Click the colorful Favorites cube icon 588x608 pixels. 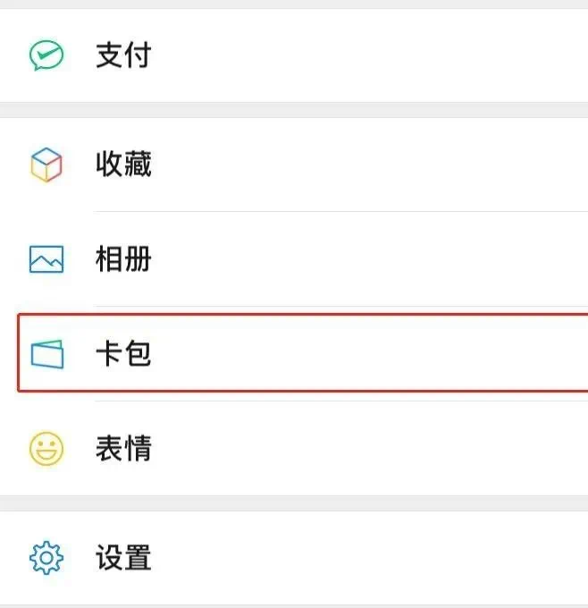click(46, 165)
